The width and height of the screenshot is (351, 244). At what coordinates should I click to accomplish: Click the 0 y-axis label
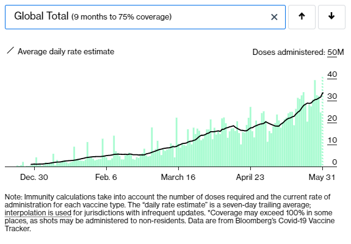tap(335, 162)
